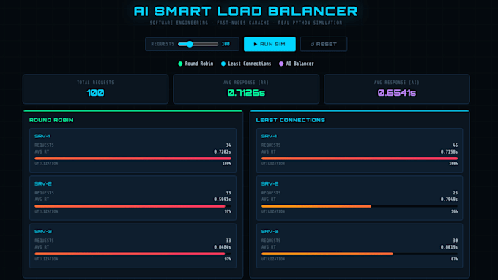Click SRV-3 title in Least Connections panel
Image resolution: width=498 pixels, height=280 pixels.
pos(270,232)
